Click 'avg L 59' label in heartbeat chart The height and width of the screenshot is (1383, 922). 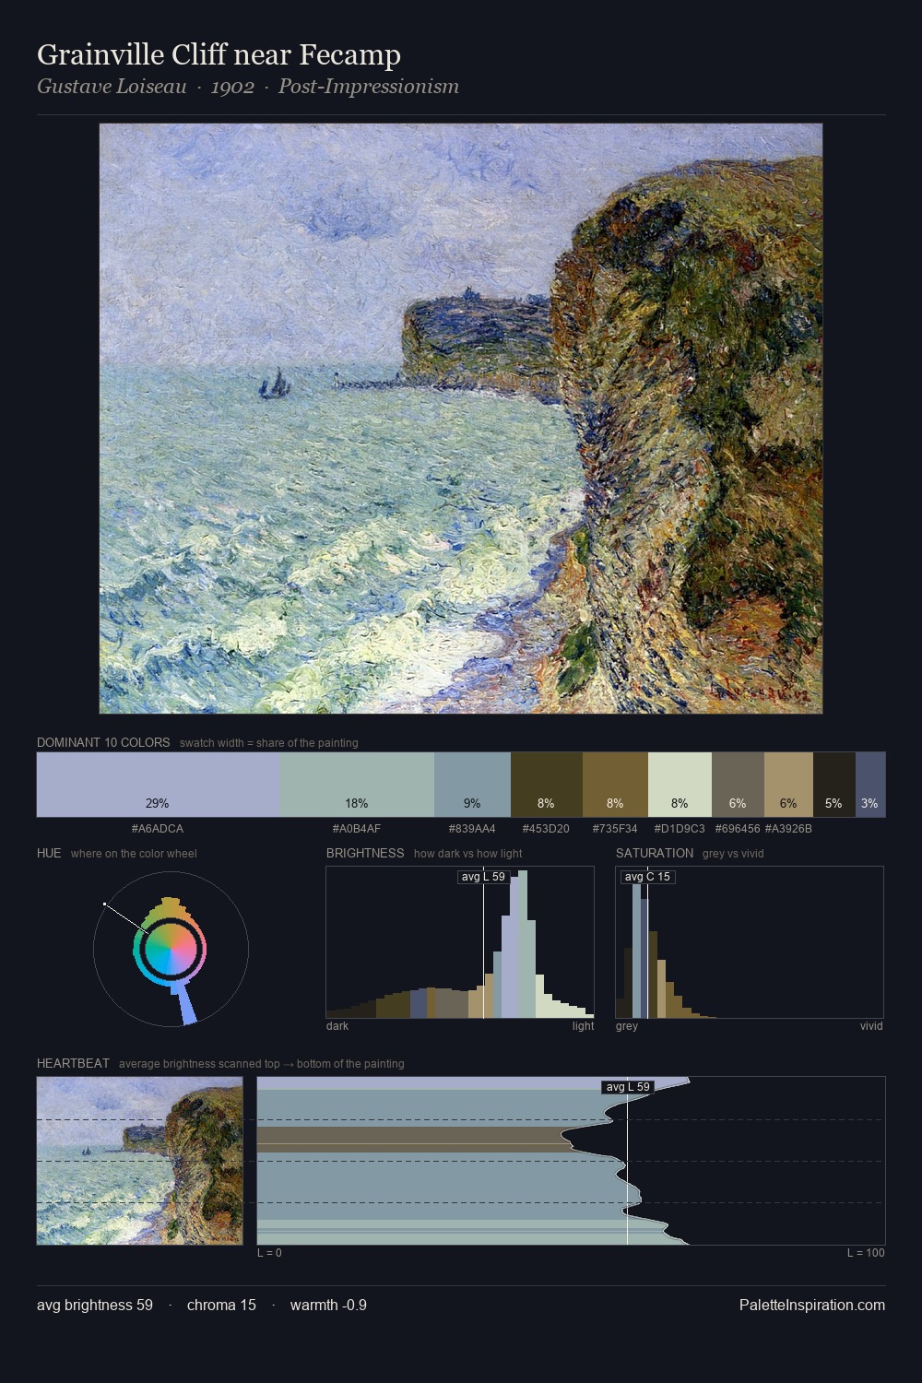coord(628,1087)
